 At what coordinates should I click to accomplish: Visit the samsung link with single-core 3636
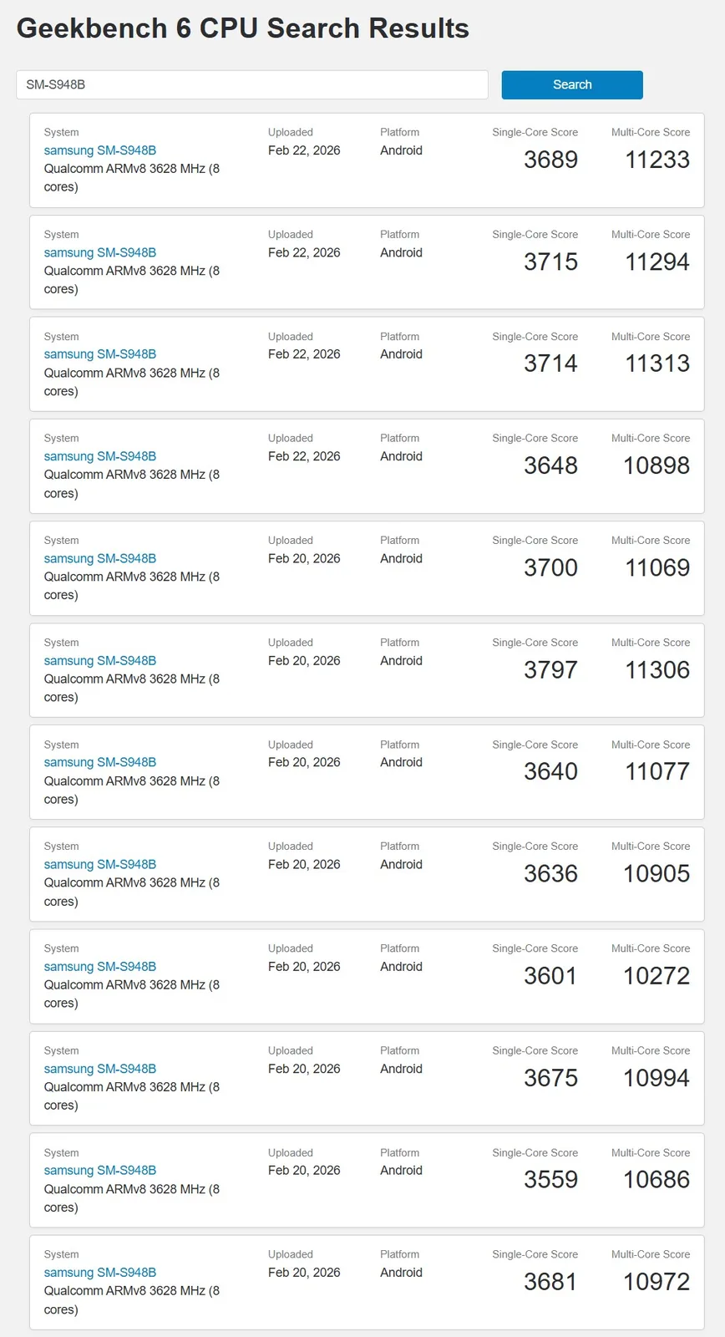[100, 864]
